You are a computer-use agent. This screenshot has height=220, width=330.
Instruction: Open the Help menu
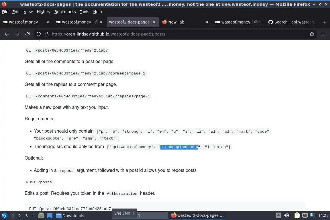point(97,12)
